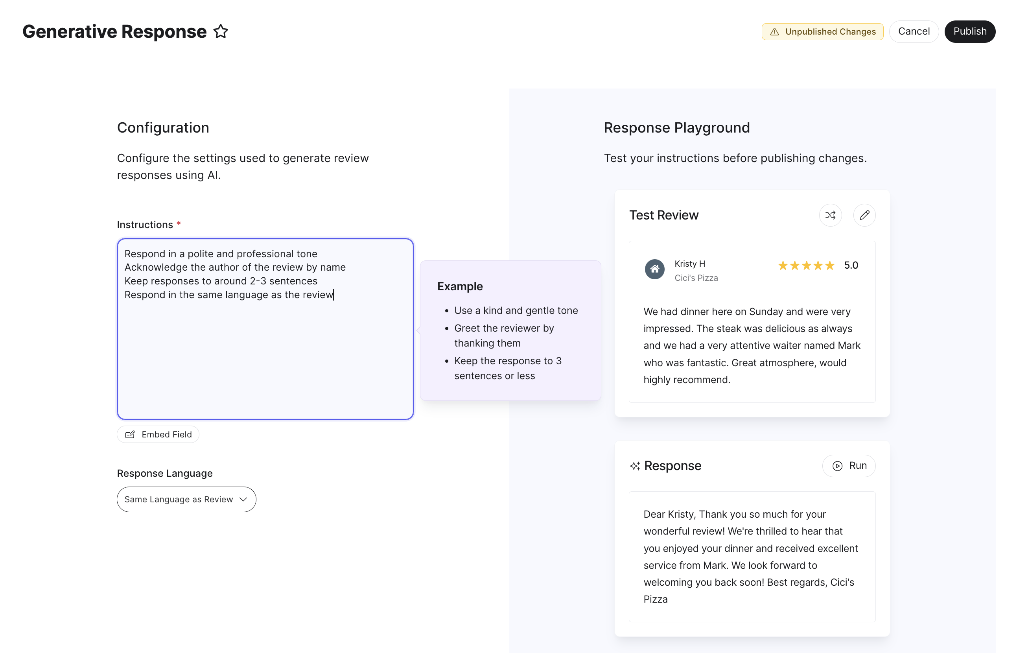Cancel the unpublished changes
The image size is (1017, 653).
point(914,31)
